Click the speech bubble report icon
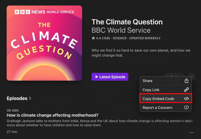Screen dimensions: 201x139 (186, 107)
